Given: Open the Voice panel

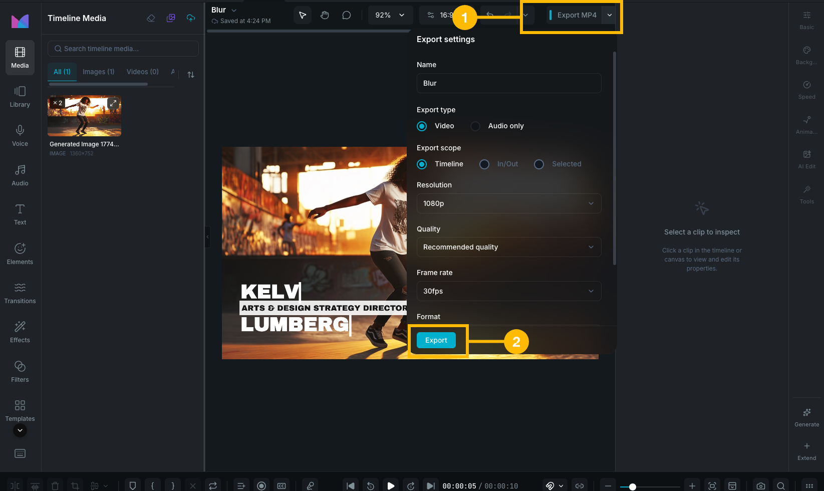Looking at the screenshot, I should point(20,135).
